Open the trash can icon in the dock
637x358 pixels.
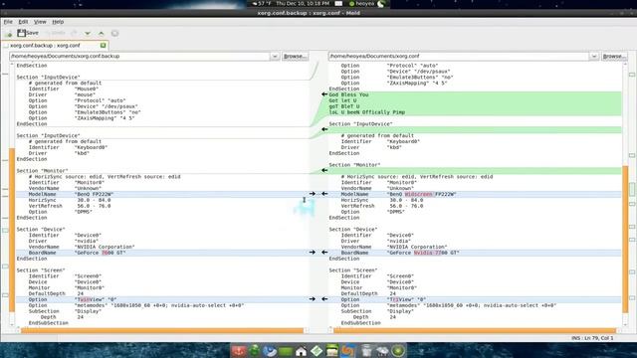[366, 350]
